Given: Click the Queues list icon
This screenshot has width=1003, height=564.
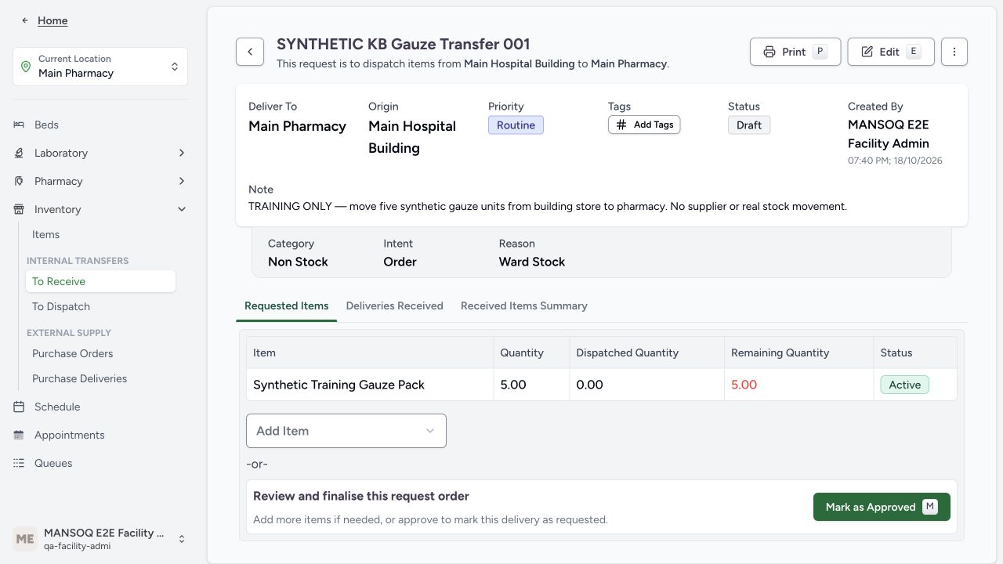Looking at the screenshot, I should coord(19,463).
